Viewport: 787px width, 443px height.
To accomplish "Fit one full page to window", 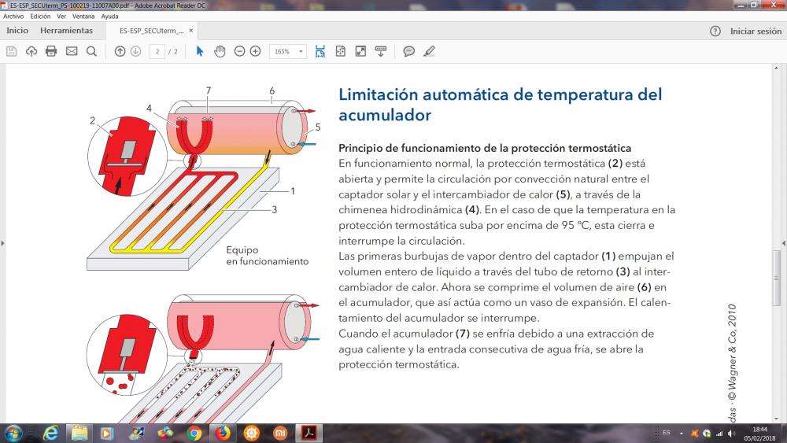I will click(x=340, y=51).
